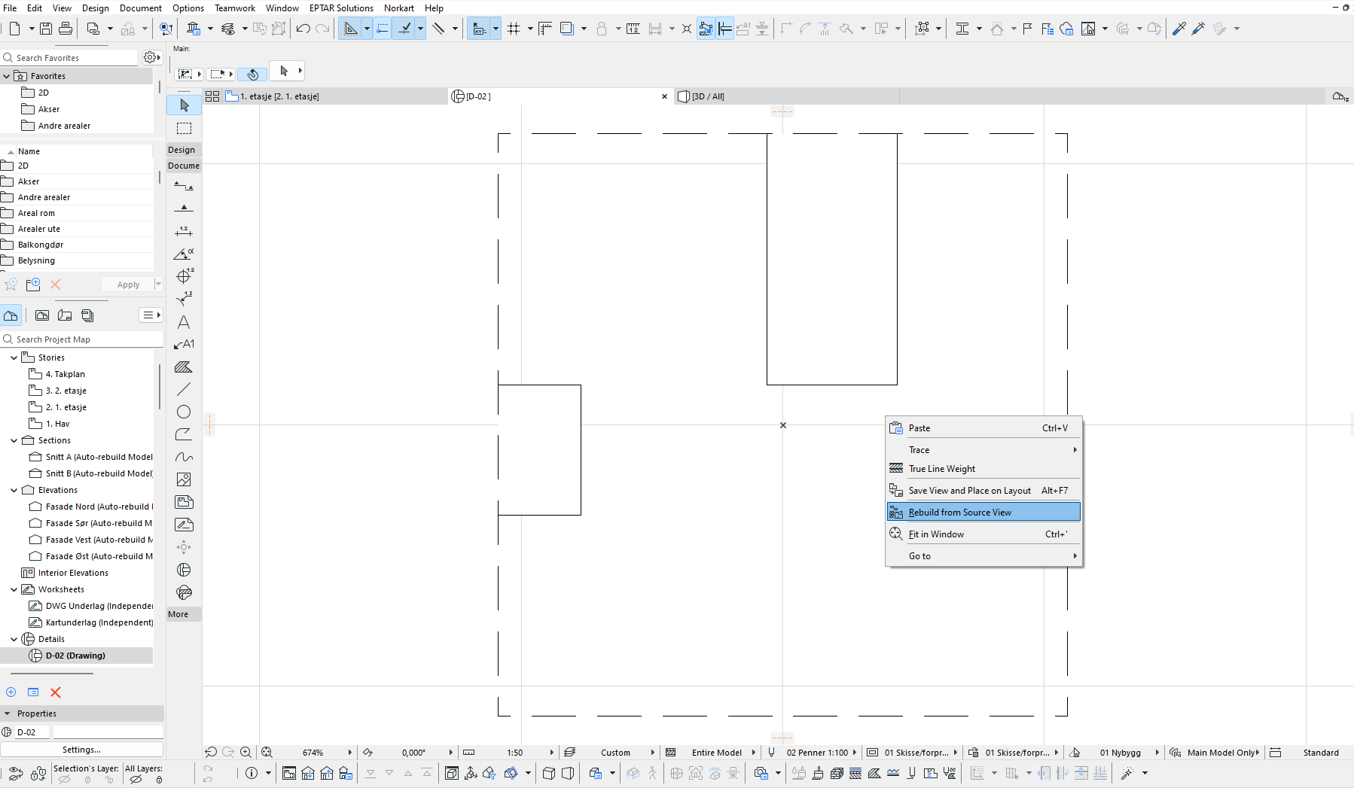Select the Marquee tool in the toolbox
The width and height of the screenshot is (1354, 788).
click(x=184, y=128)
